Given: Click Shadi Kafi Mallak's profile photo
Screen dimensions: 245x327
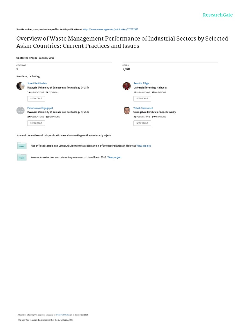Looking at the screenshot, I should [x=20, y=86].
